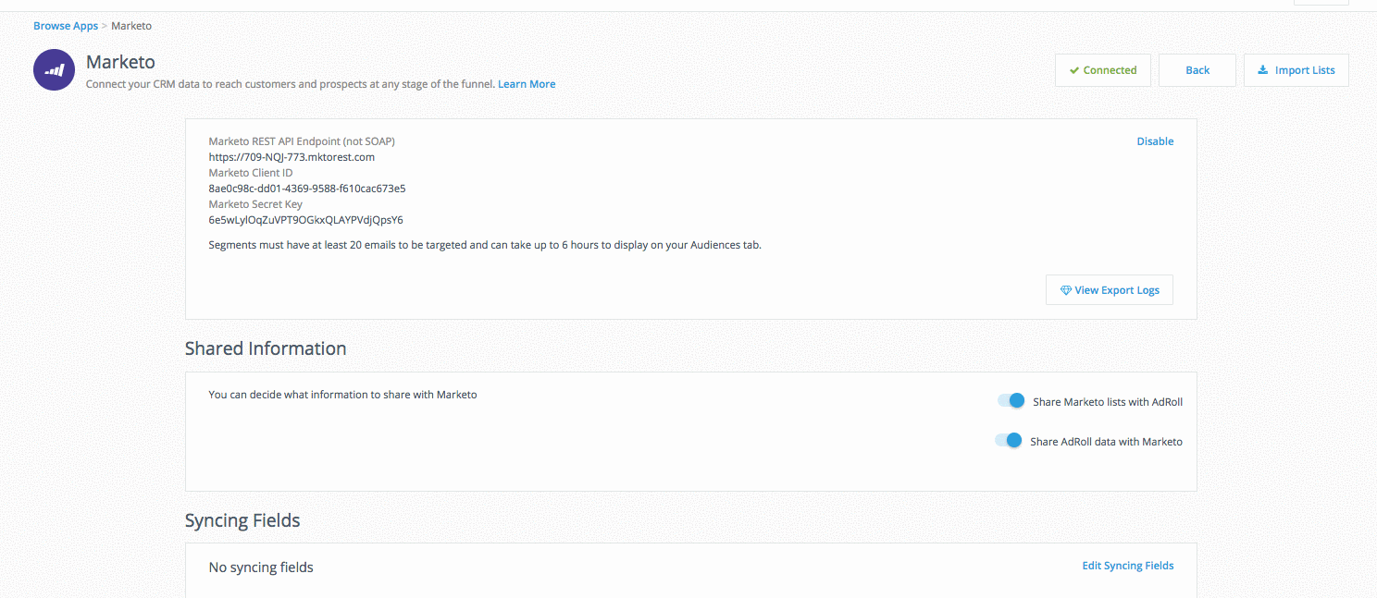Viewport: 1377px width, 598px height.
Task: Click the Syncing Fields heading
Action: pos(242,520)
